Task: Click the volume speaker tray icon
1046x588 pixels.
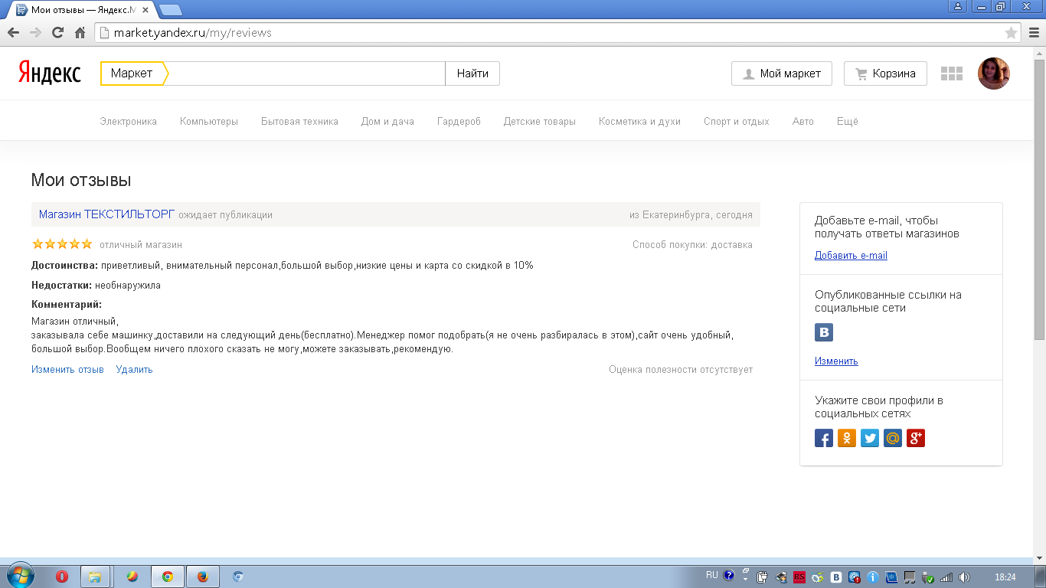Action: pos(963,577)
